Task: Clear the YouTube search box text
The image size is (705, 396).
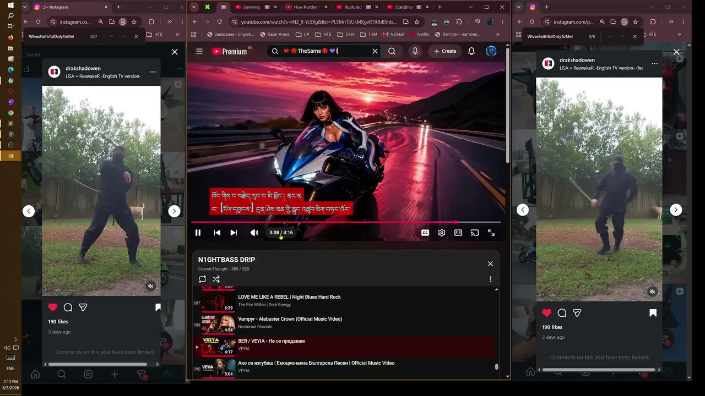Action: tap(375, 51)
